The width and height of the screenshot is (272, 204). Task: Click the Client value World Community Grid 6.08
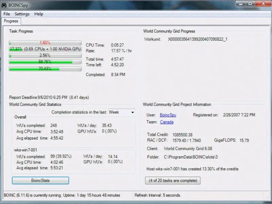point(188,149)
